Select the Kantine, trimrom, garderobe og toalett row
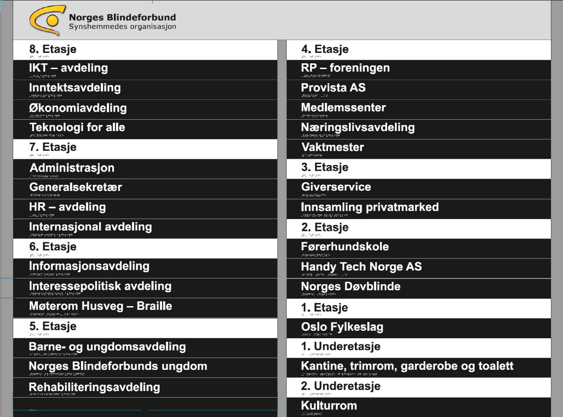 coord(419,368)
